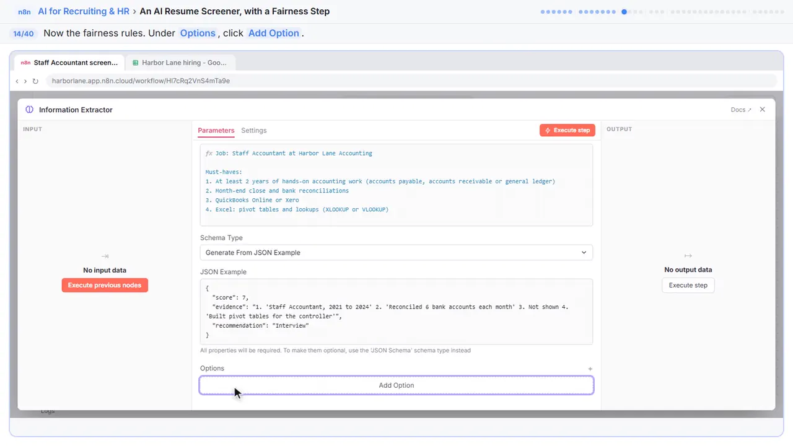Open AI for Recruiting & HR breadcrumb
This screenshot has height=446, width=793.
click(84, 11)
